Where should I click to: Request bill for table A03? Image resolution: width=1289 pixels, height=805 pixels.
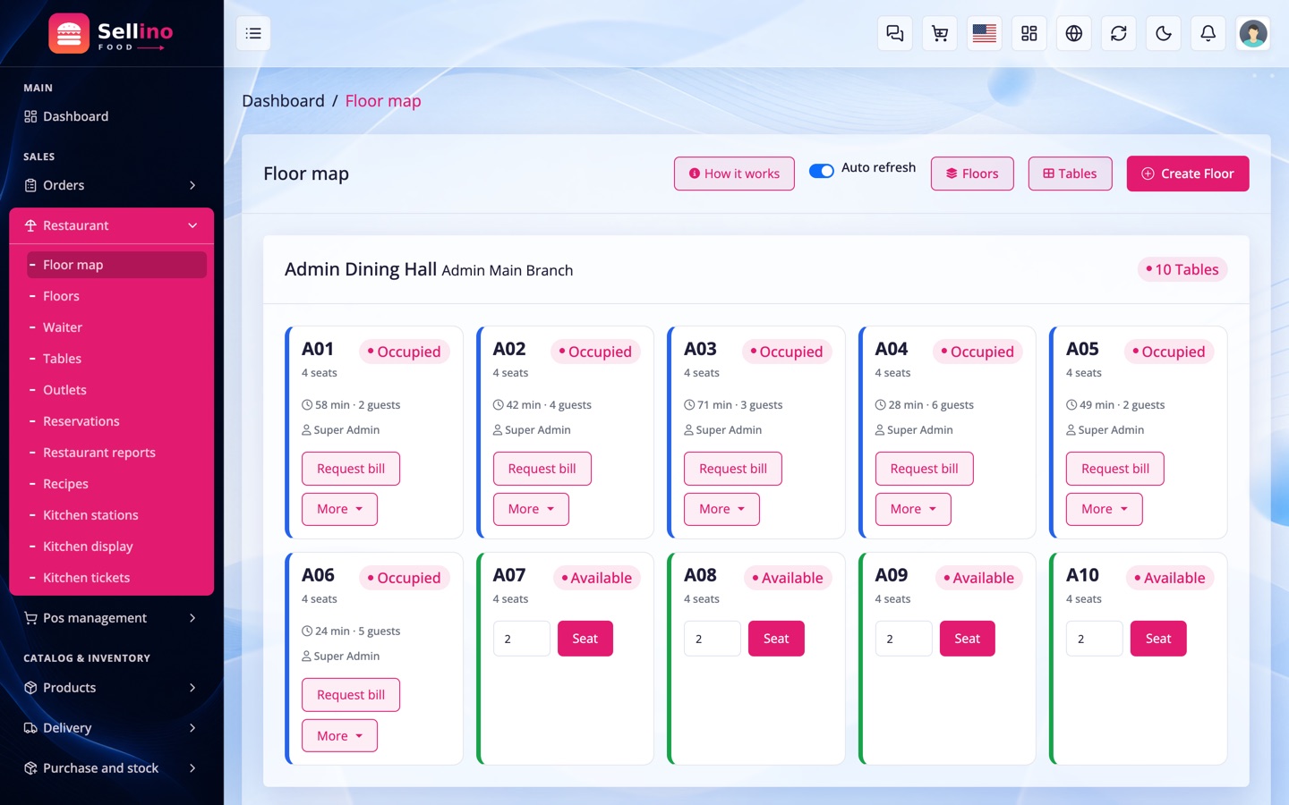pyautogui.click(x=733, y=469)
